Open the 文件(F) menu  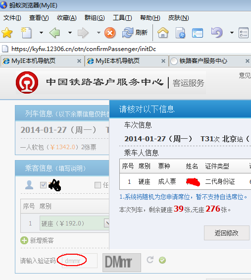pyautogui.click(x=12, y=18)
